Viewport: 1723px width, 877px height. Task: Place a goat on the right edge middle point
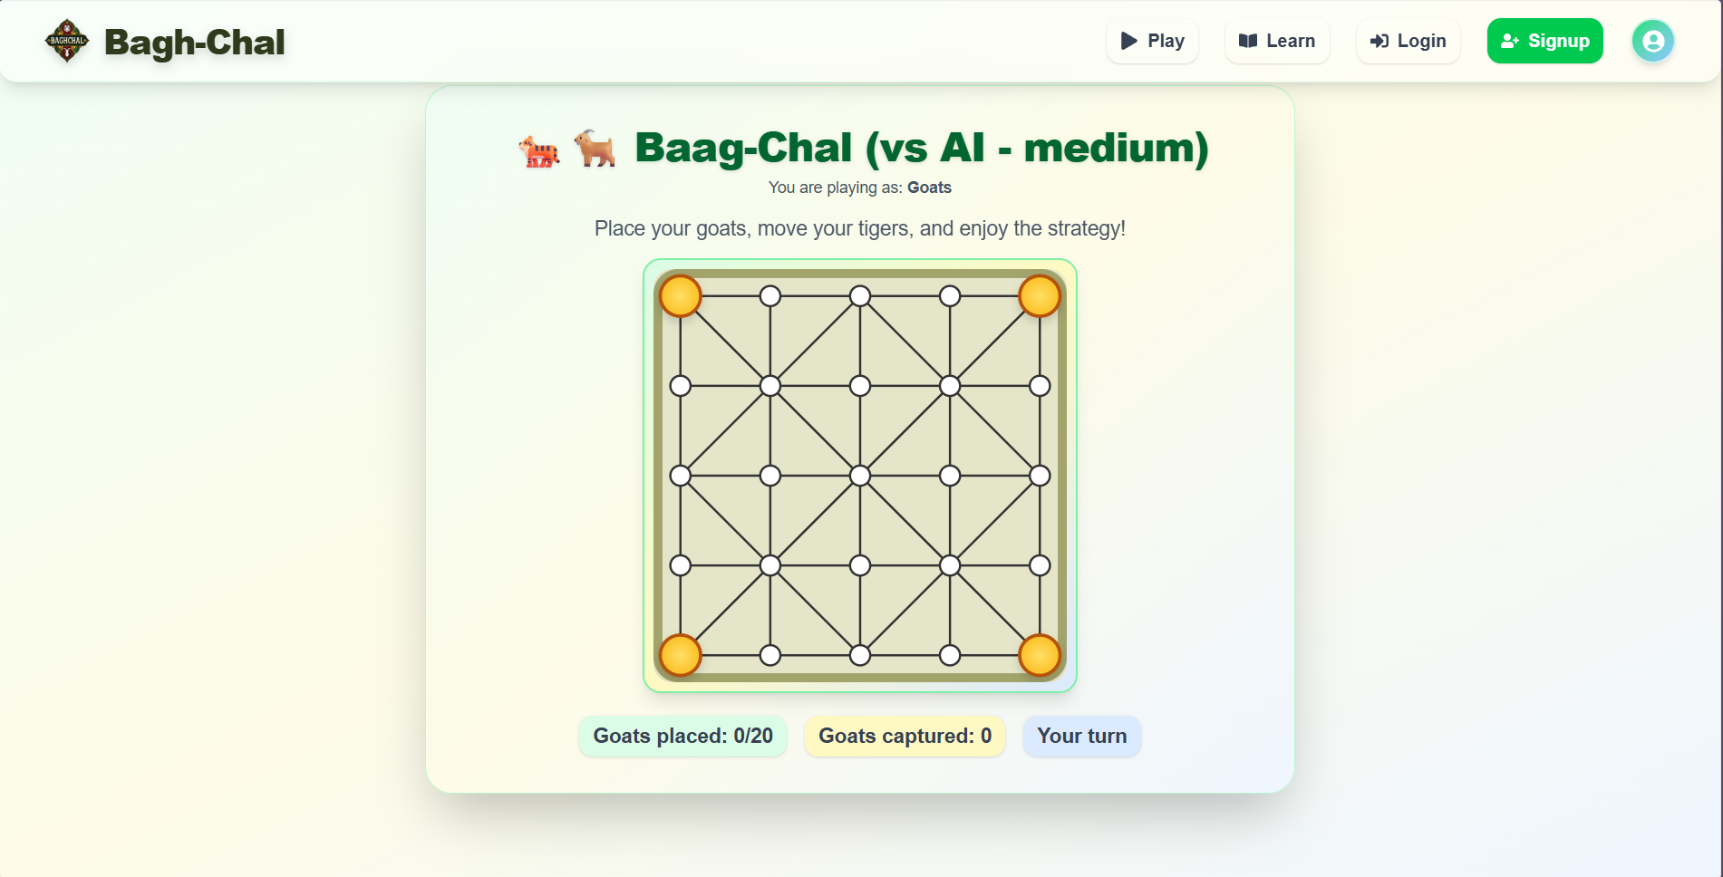coord(1040,476)
